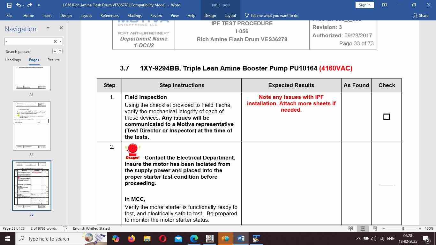Open the search options dropdown arrow

point(60,41)
